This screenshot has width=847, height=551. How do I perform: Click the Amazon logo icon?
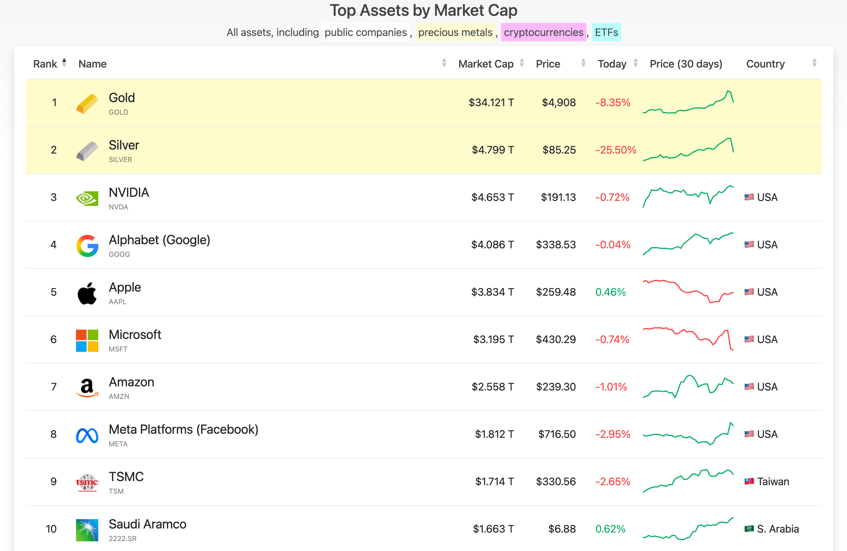[87, 388]
